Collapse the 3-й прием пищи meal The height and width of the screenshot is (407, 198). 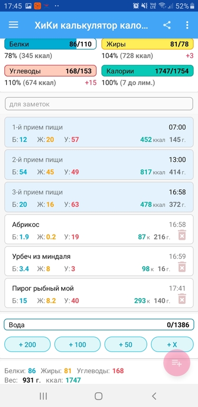(99, 197)
